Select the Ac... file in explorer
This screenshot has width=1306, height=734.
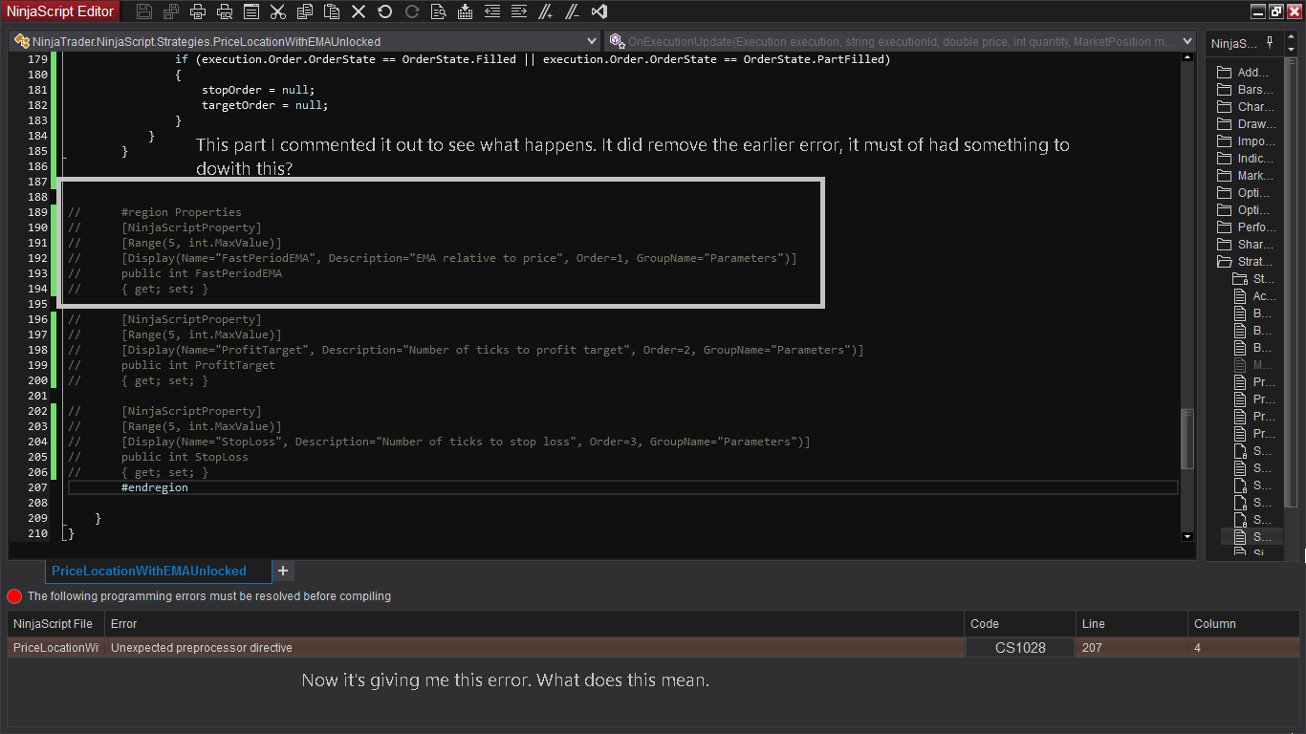coord(1252,296)
